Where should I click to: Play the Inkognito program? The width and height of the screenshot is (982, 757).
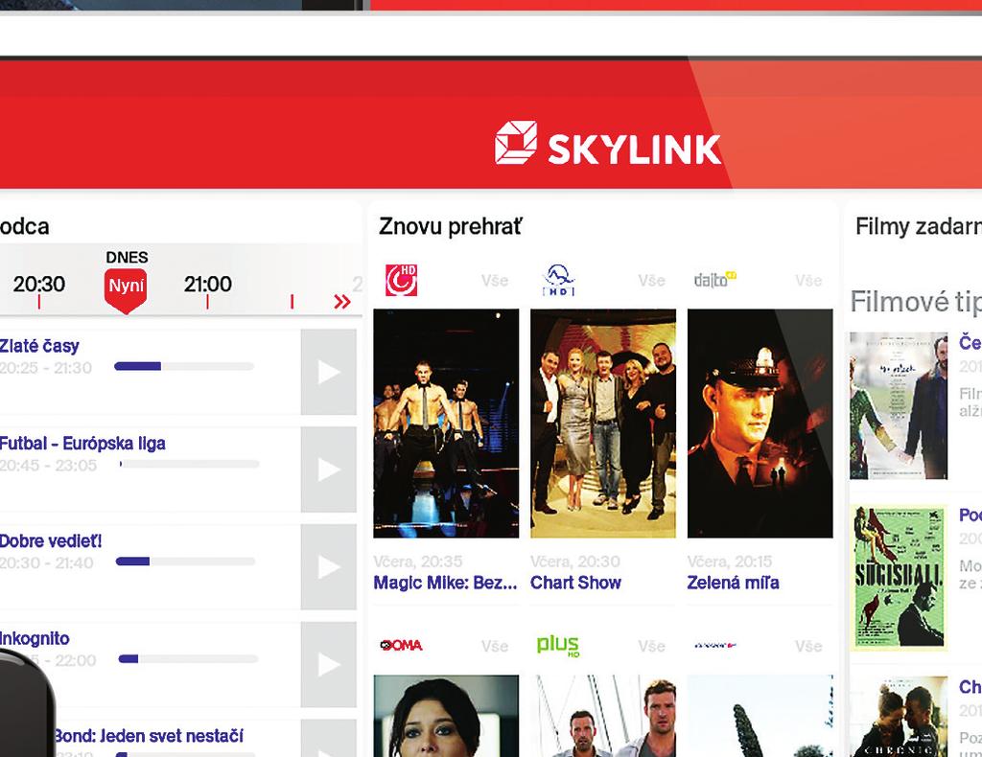point(329,664)
